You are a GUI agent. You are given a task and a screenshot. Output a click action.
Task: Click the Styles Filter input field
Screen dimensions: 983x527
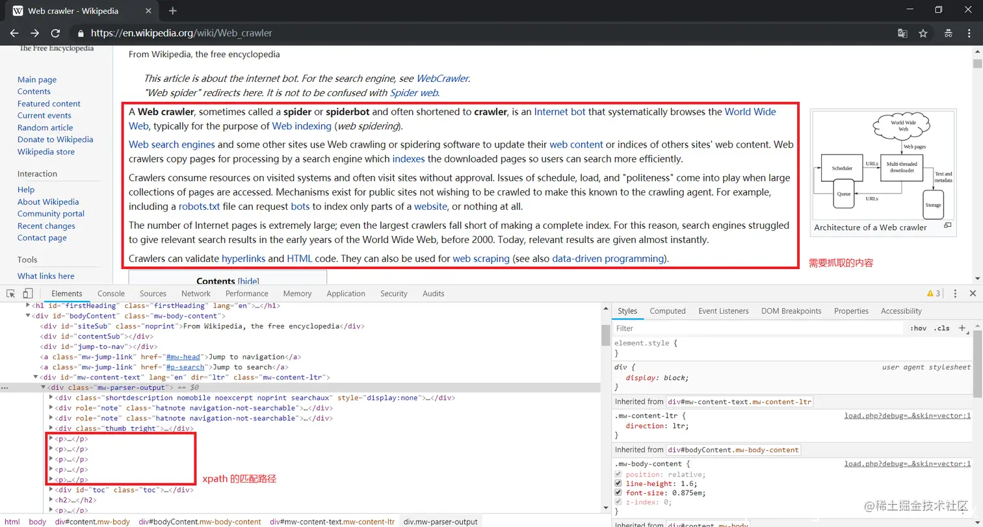click(x=757, y=328)
